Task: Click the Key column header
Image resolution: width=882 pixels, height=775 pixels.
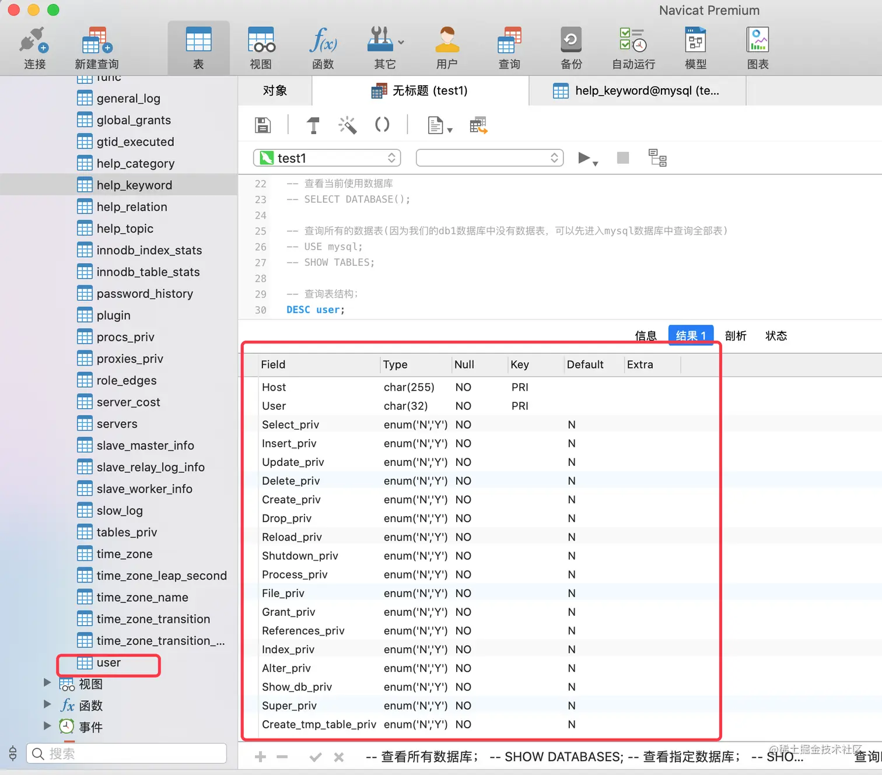Action: (535, 364)
